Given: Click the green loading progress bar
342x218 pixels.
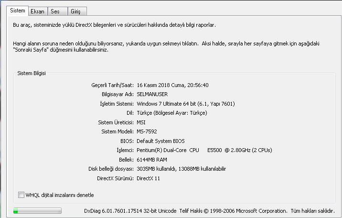Looking at the screenshot, I should 37,210.
